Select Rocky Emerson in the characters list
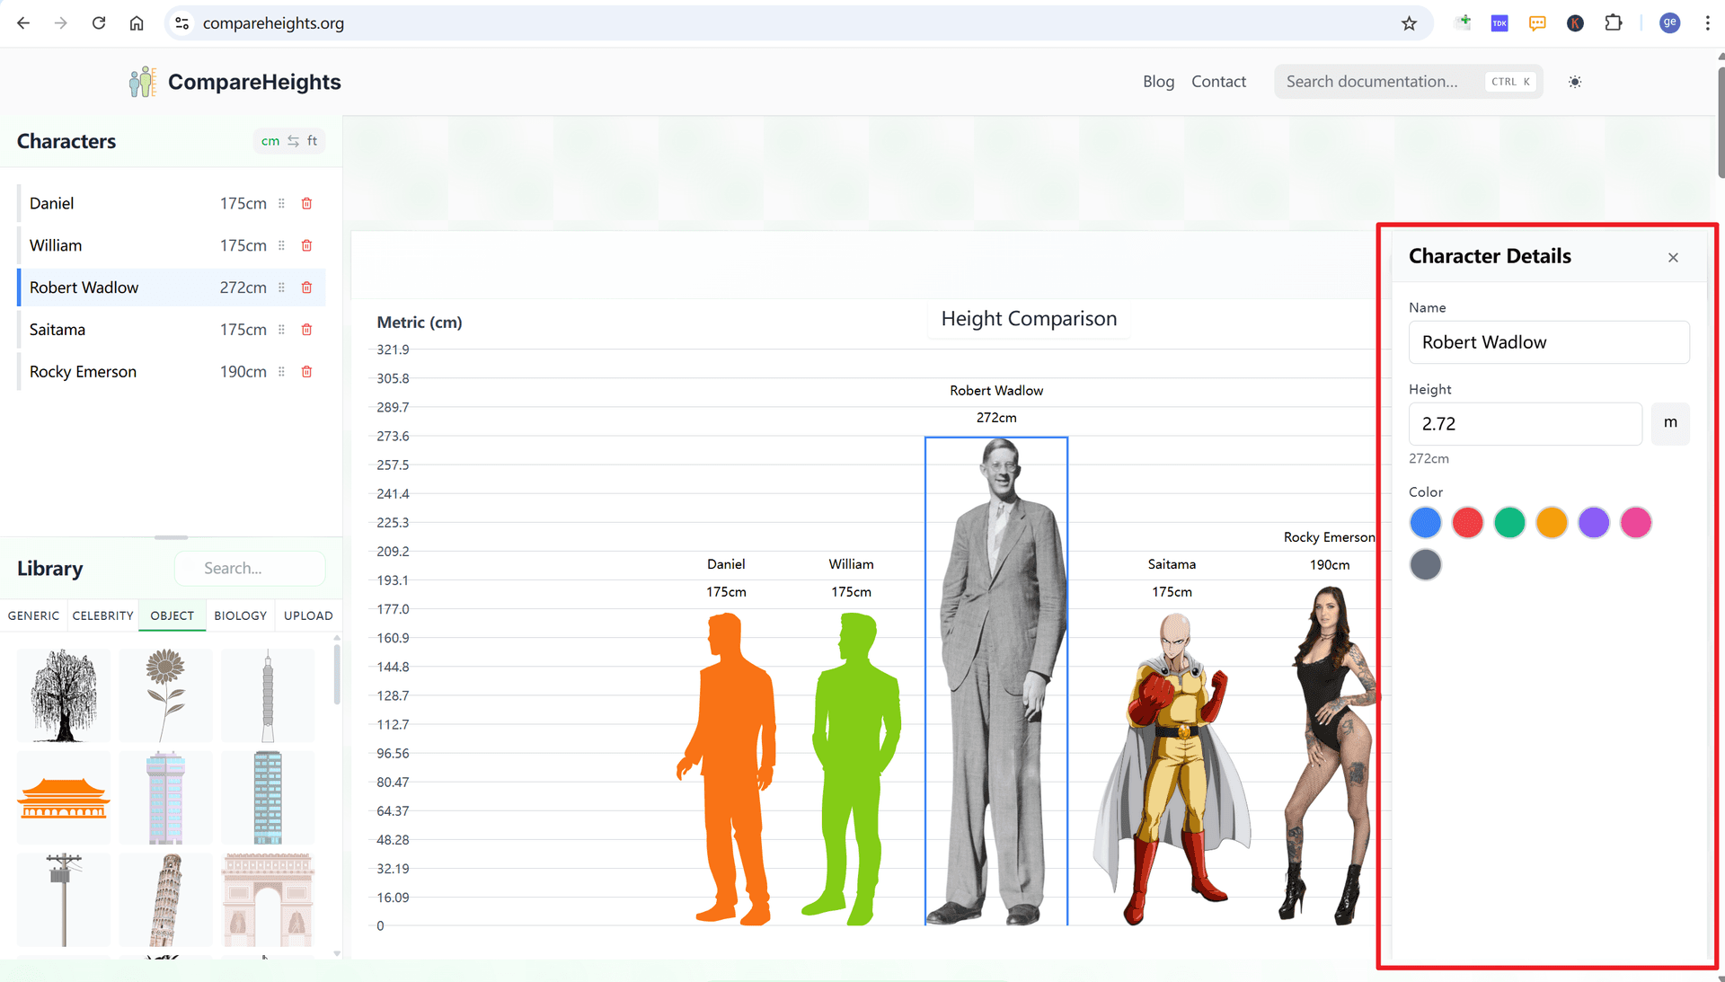The image size is (1725, 982). pyautogui.click(x=83, y=372)
